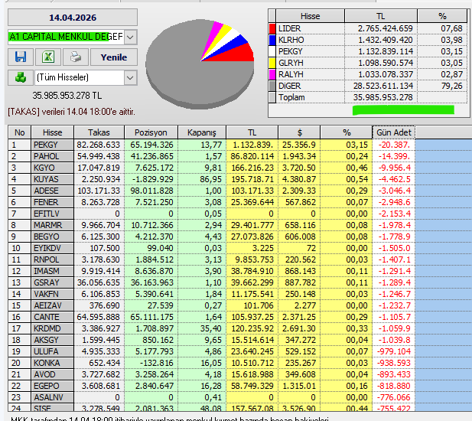Sort main table by Gün Adet column

click(394, 132)
